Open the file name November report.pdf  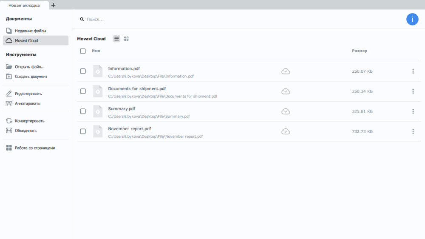click(130, 129)
